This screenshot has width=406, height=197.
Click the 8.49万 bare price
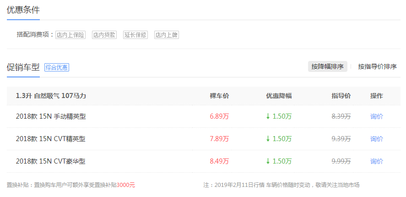pyautogui.click(x=219, y=161)
